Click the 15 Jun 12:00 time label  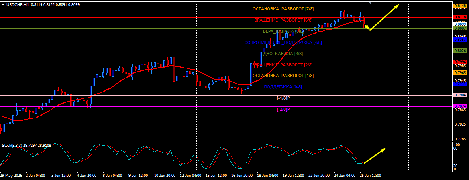216,176
